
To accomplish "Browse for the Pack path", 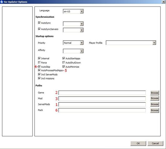I will click(154, 110).
